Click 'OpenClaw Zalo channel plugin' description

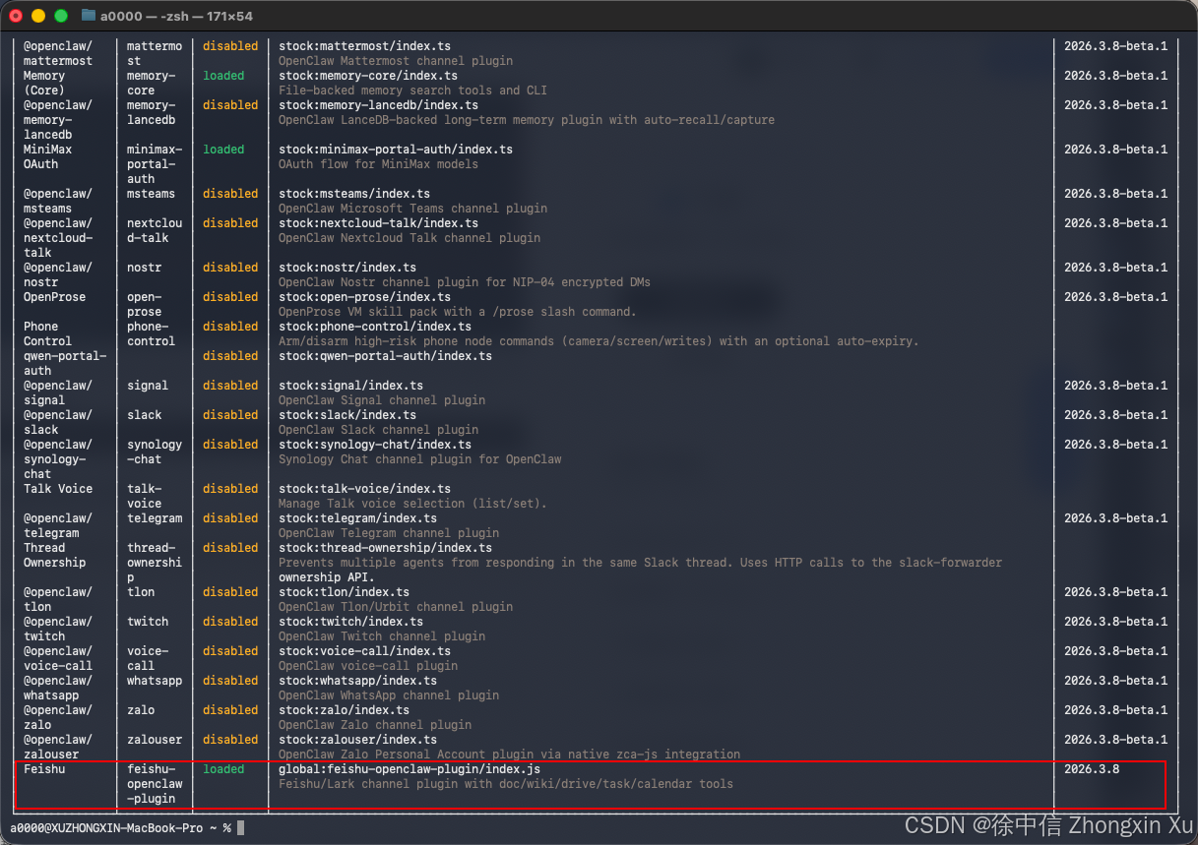pos(375,725)
